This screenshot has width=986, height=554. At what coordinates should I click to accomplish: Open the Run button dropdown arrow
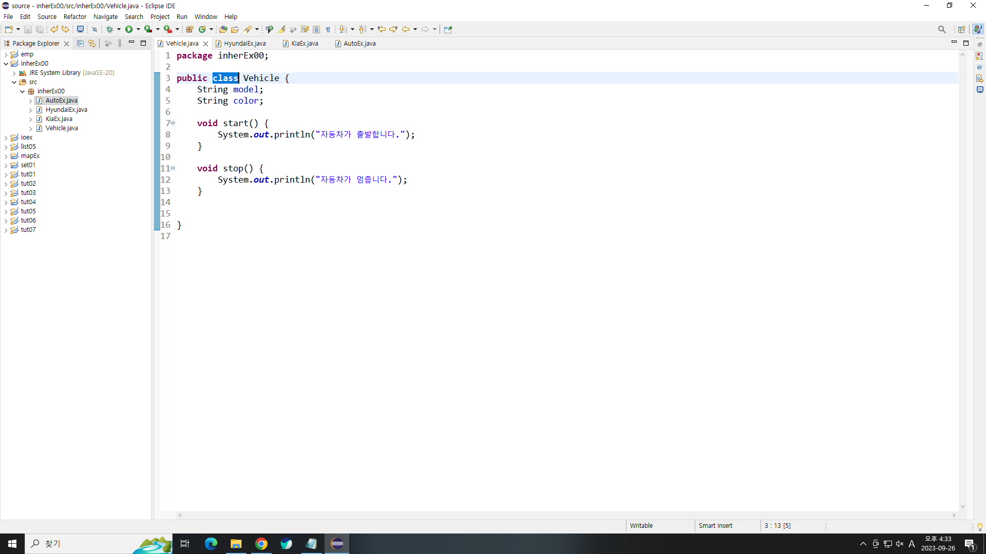[138, 29]
